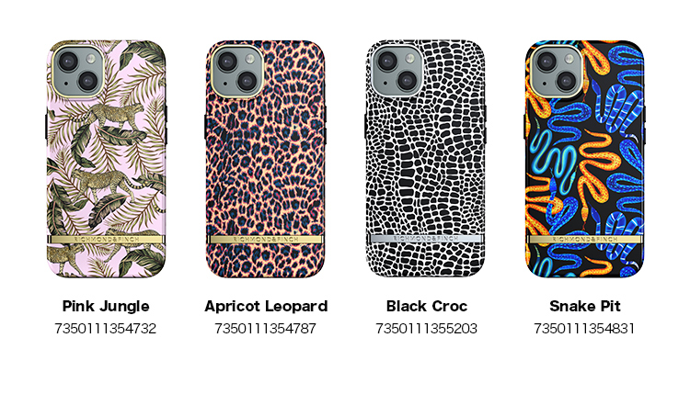Click the gold logo bar on Snake Pit case
Screen dimensions: 690x394
[x=585, y=240]
